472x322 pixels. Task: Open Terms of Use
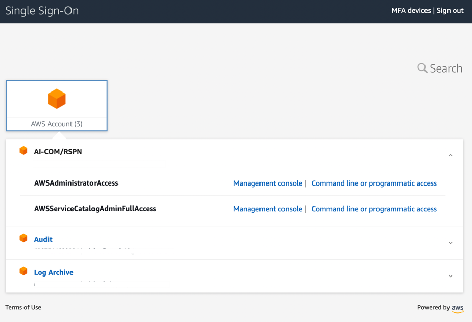pos(23,307)
